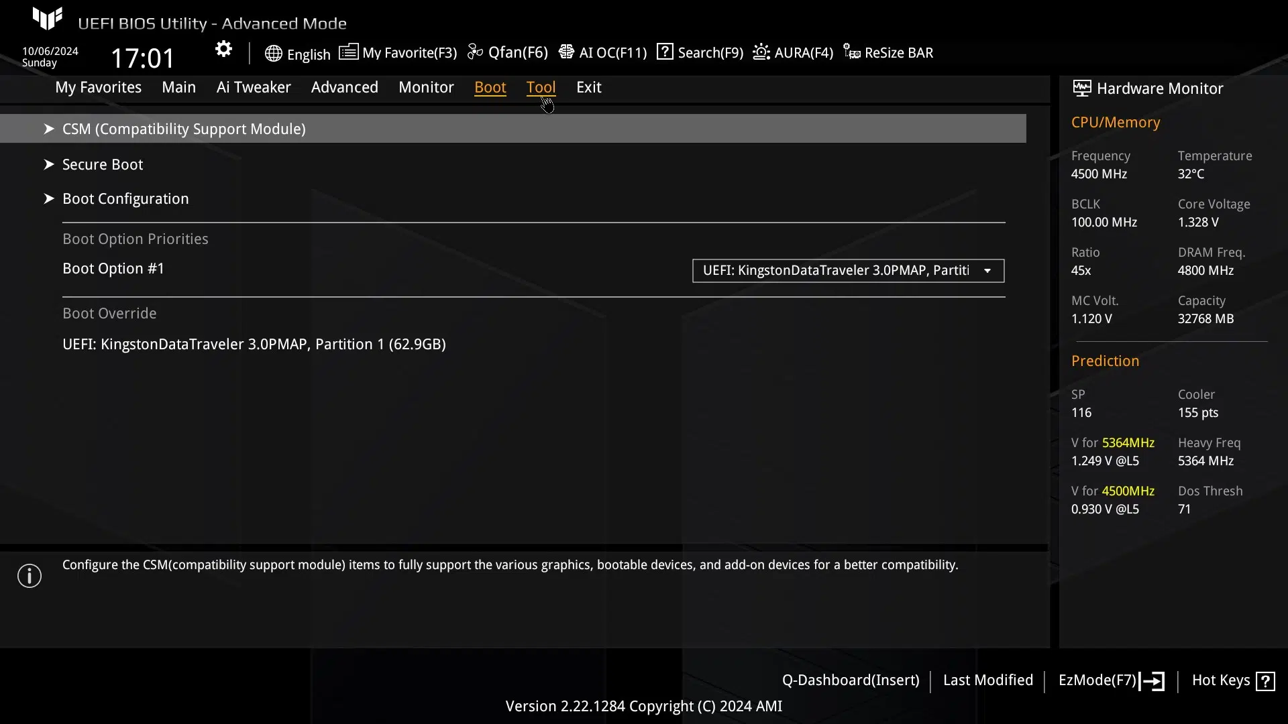This screenshot has height=724, width=1288.
Task: Open the Exit tab
Action: [x=588, y=87]
